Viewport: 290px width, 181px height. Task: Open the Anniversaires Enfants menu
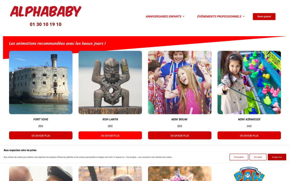coord(163,16)
